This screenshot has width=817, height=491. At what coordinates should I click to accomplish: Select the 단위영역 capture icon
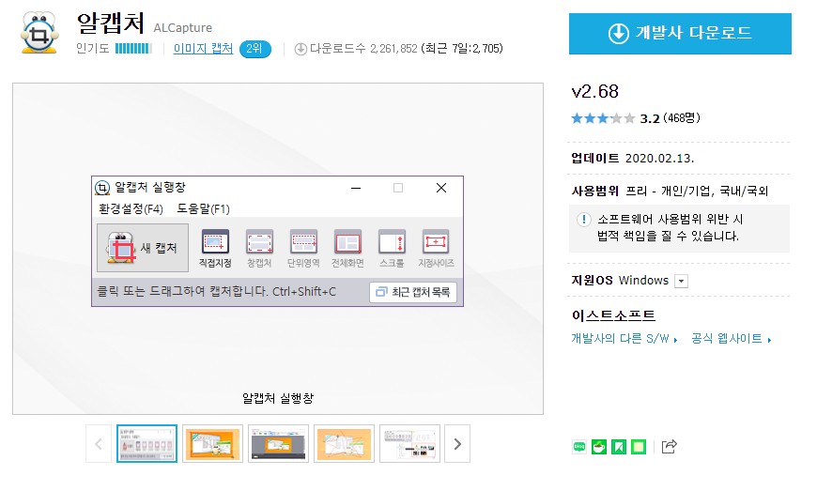303,249
